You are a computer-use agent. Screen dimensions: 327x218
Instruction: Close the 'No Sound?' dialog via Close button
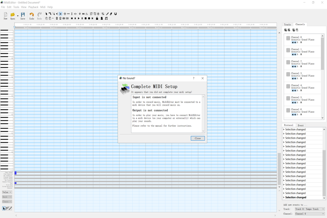[x=198, y=138]
